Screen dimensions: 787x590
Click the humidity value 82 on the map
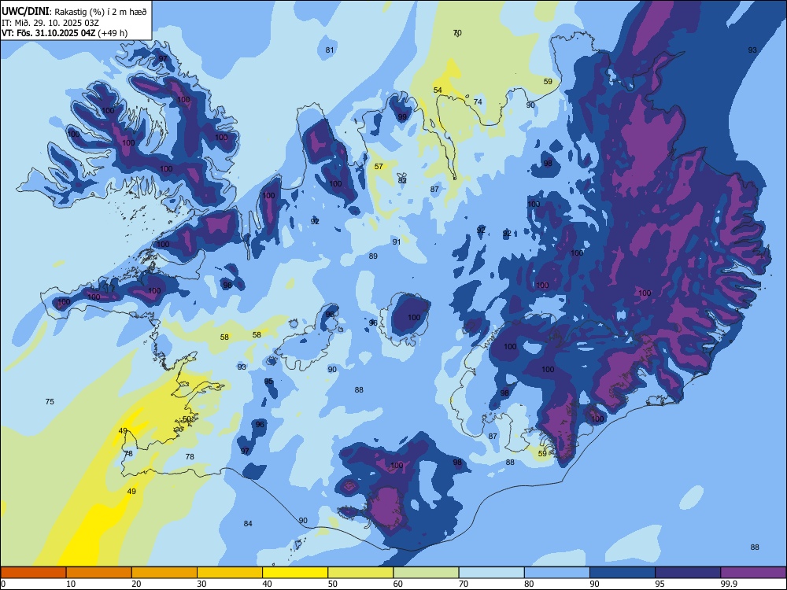[x=402, y=180]
